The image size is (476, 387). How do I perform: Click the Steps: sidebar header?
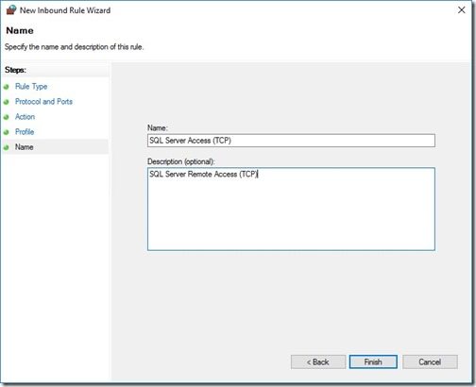(15, 70)
